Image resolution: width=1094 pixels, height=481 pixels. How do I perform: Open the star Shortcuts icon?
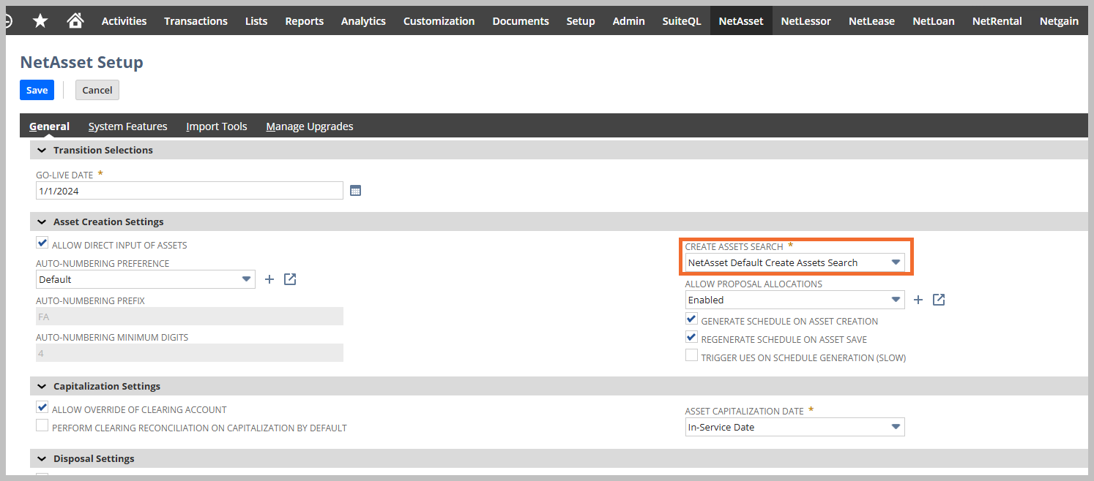point(40,21)
